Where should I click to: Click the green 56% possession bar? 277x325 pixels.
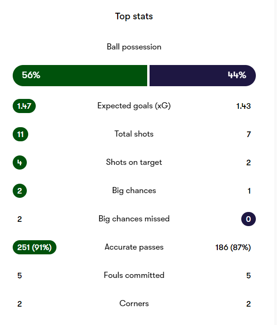tap(80, 75)
